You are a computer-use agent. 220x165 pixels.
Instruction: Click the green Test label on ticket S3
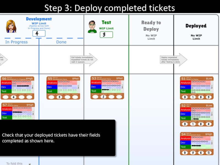coord(96,91)
